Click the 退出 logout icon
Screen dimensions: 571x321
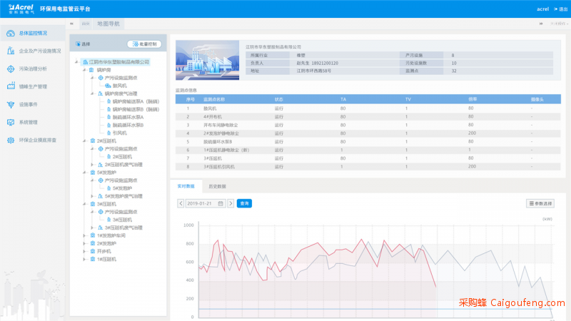[556, 9]
